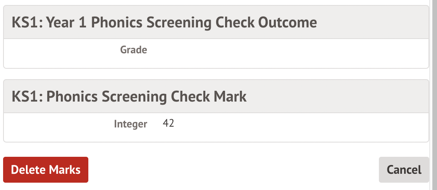437x190 pixels.
Task: Click the gap between Delete Marks and Cancel
Action: click(232, 170)
